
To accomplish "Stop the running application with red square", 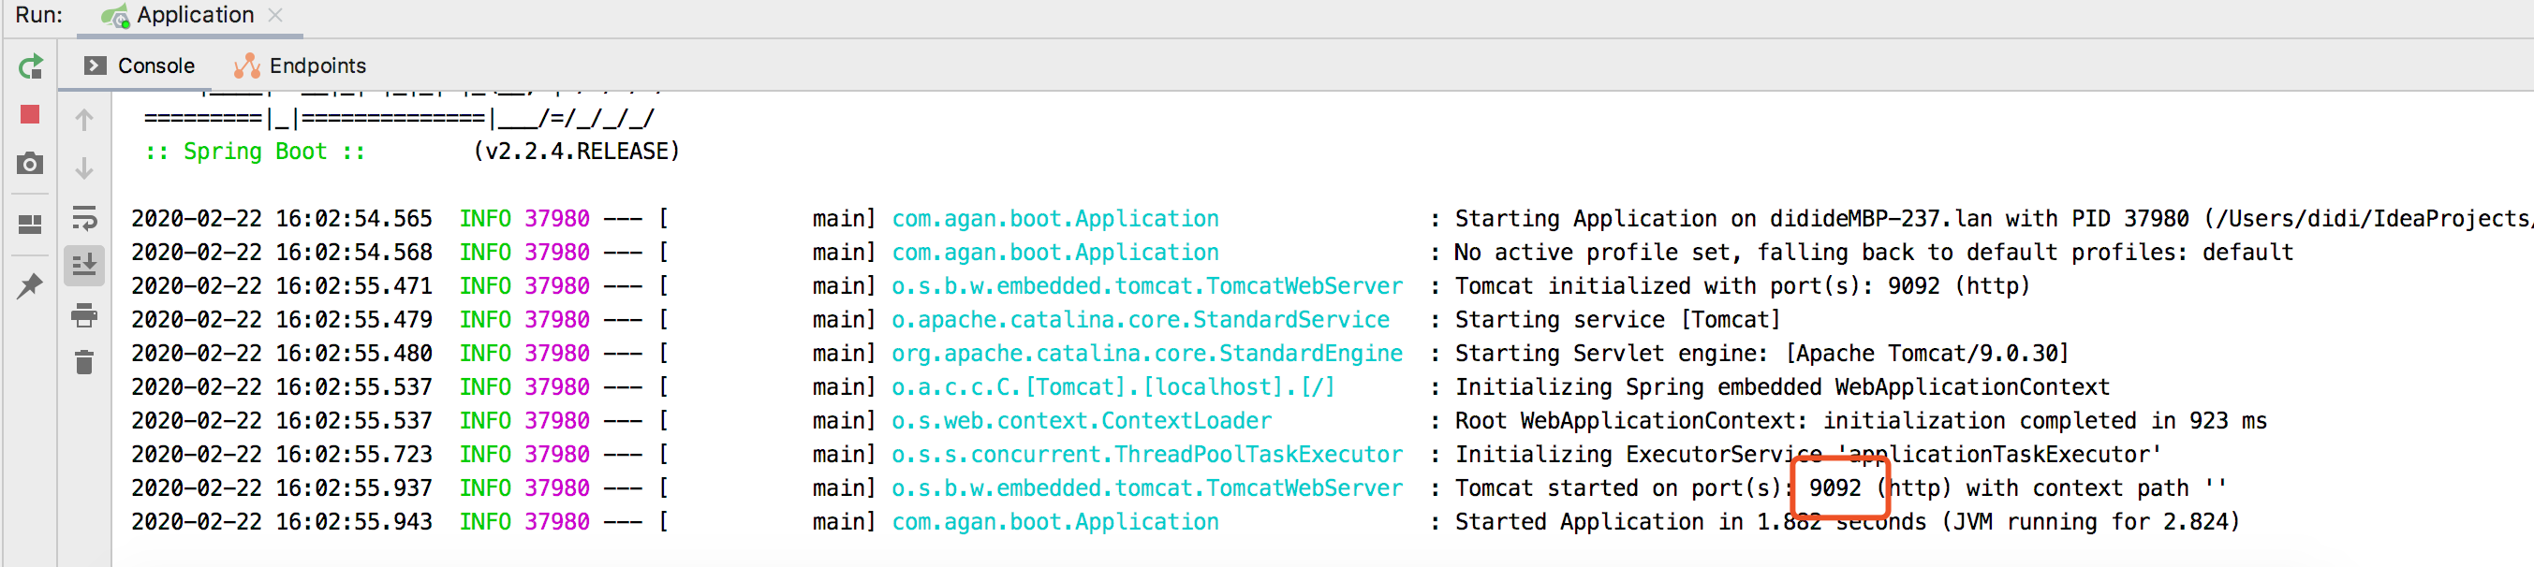I will pos(31,115).
